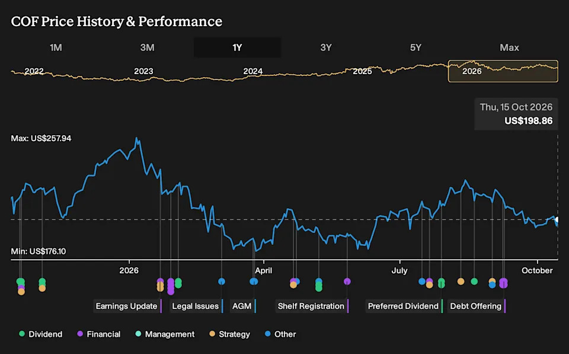
Task: Jump to 2022 on the overview chart
Action: coord(34,71)
